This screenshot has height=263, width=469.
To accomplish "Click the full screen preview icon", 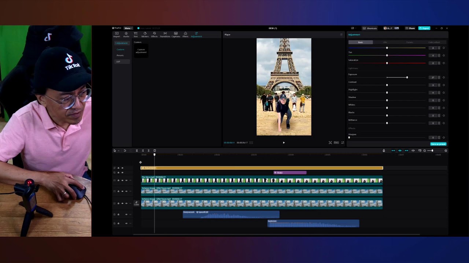I will (343, 142).
